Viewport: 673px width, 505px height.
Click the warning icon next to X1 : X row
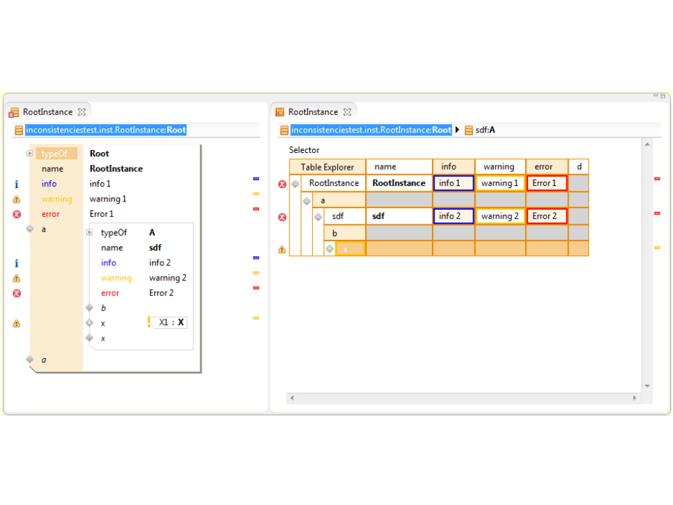17,323
